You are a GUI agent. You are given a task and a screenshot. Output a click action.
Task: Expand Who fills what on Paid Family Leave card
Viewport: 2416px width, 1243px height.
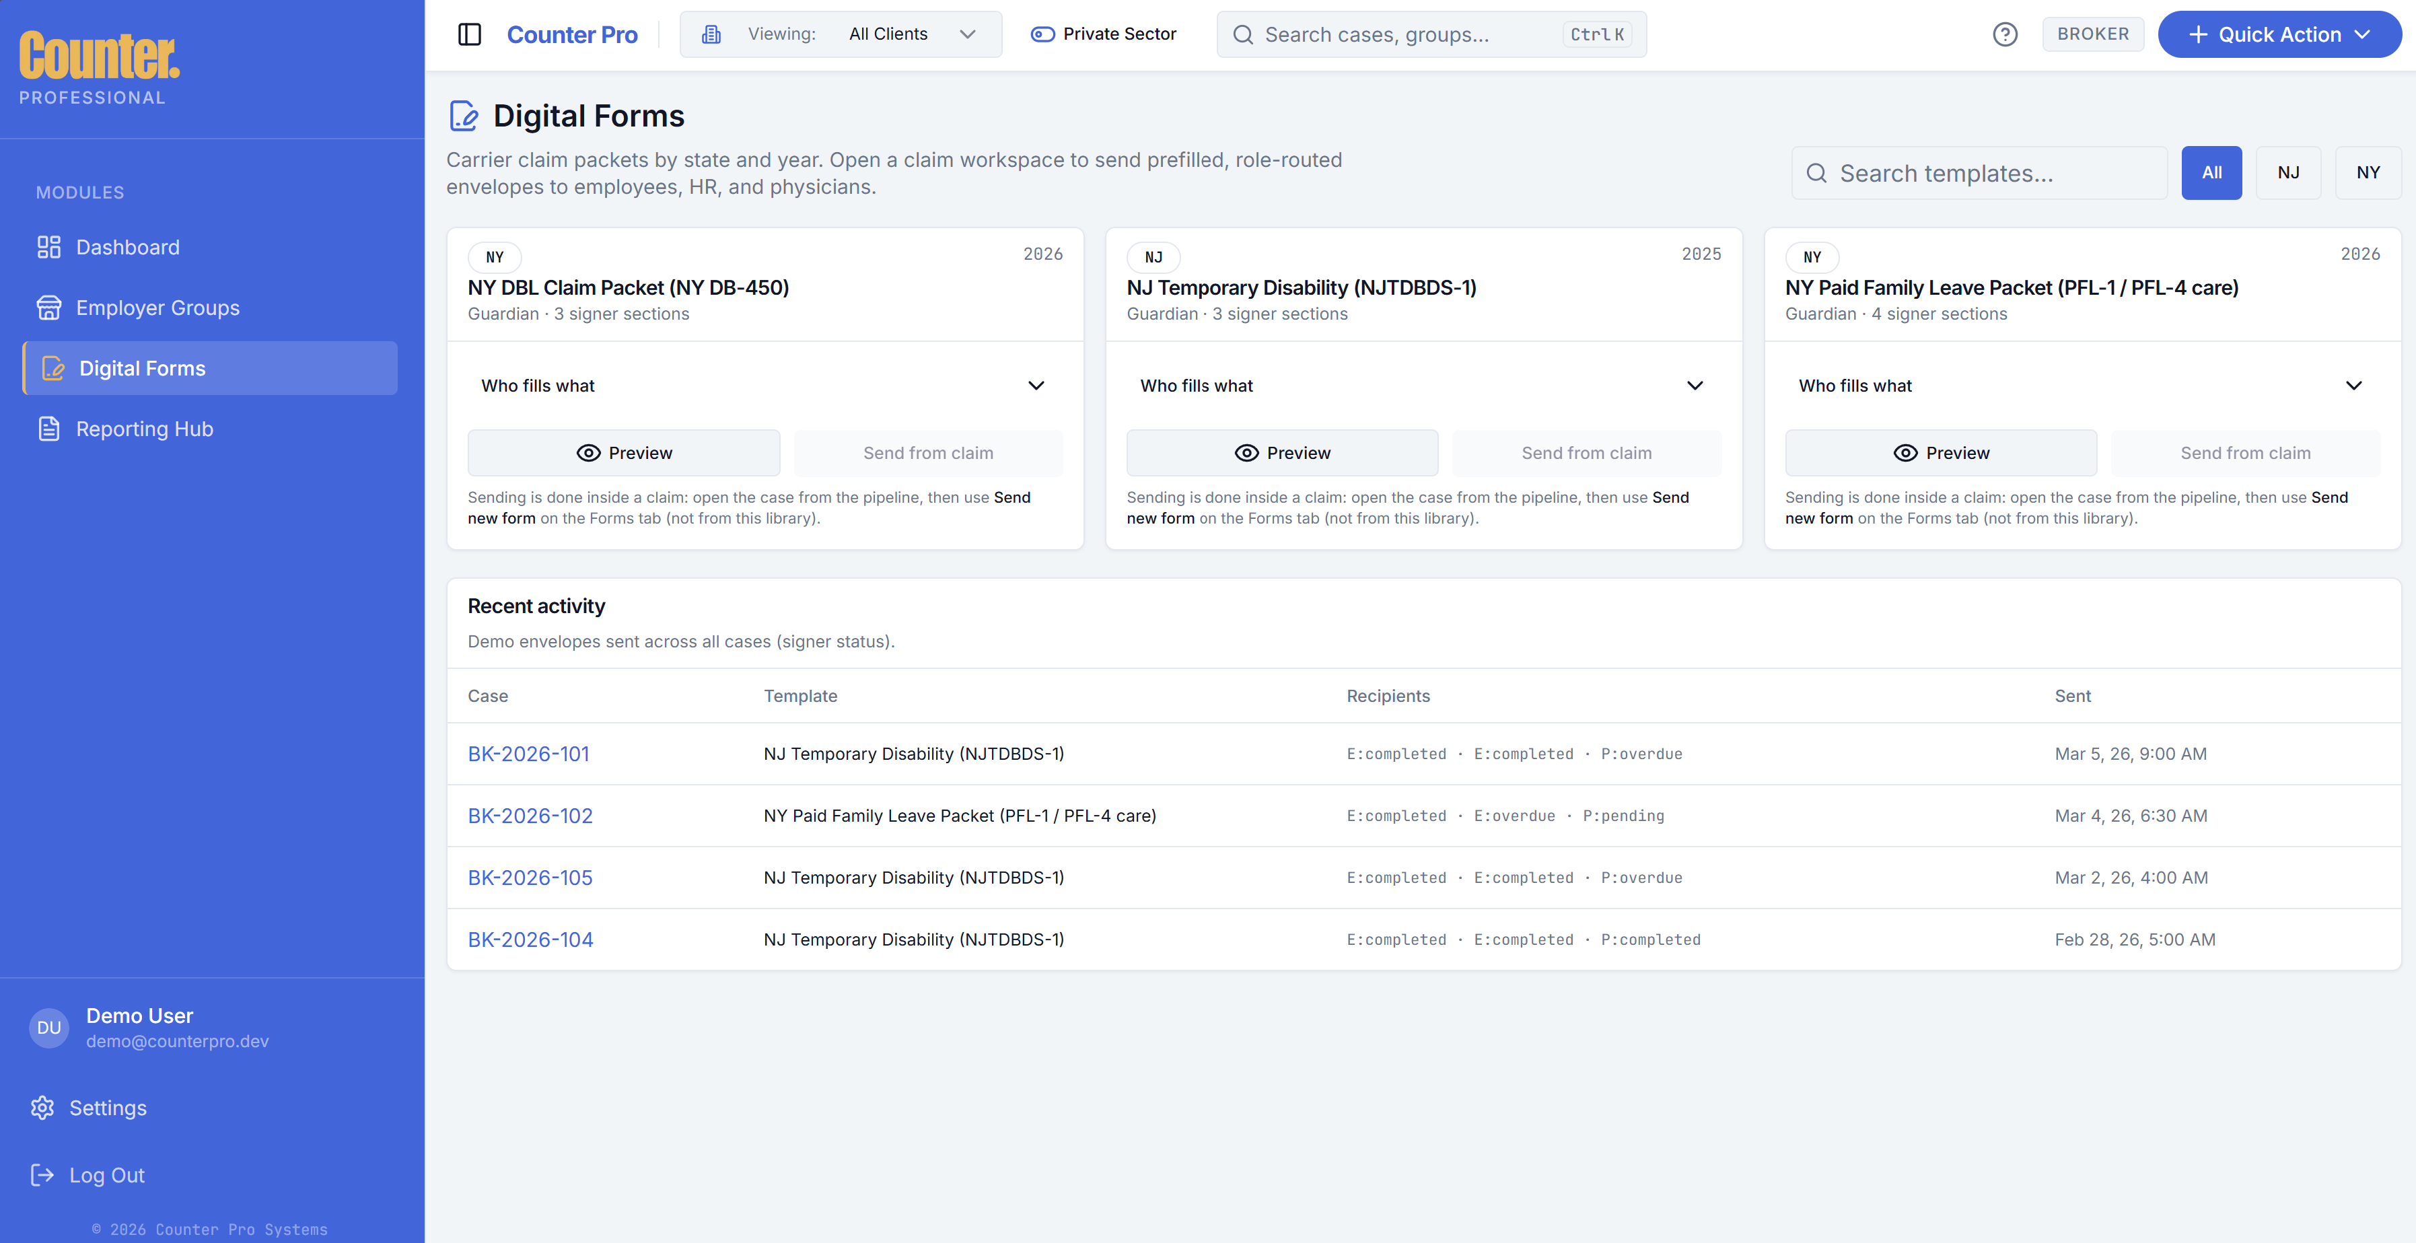pos(2355,386)
